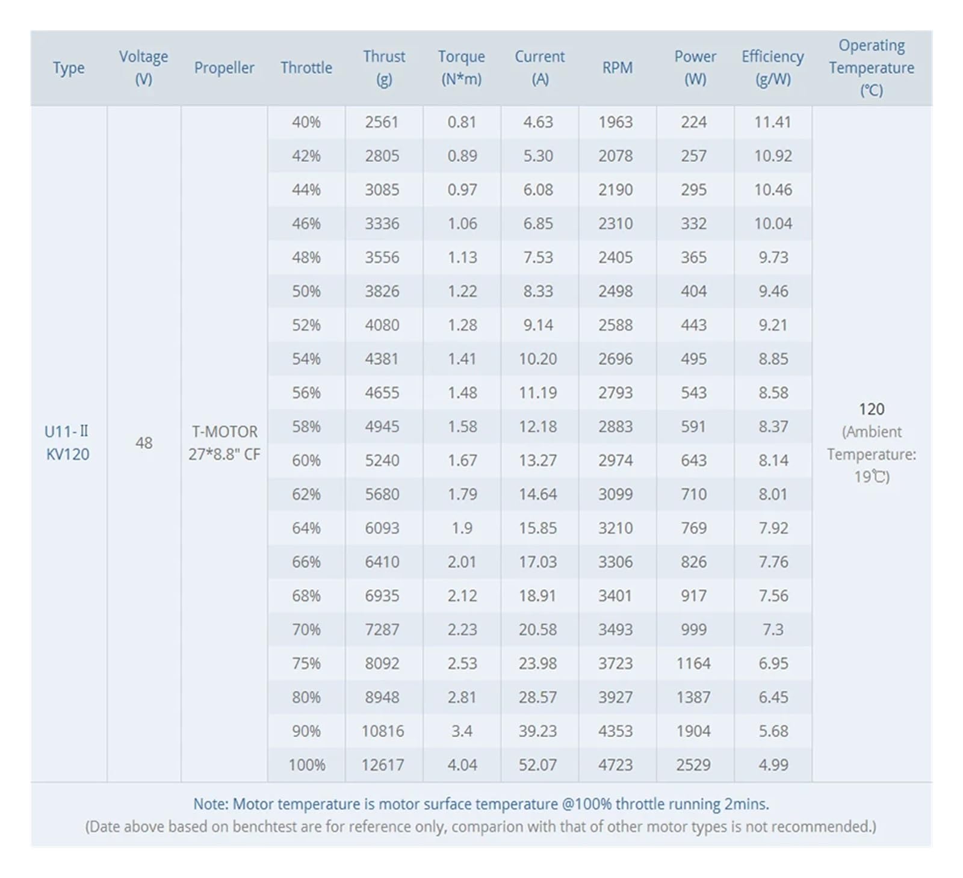The image size is (963, 878).
Task: Select the 50% throttle cell
Action: (x=306, y=291)
